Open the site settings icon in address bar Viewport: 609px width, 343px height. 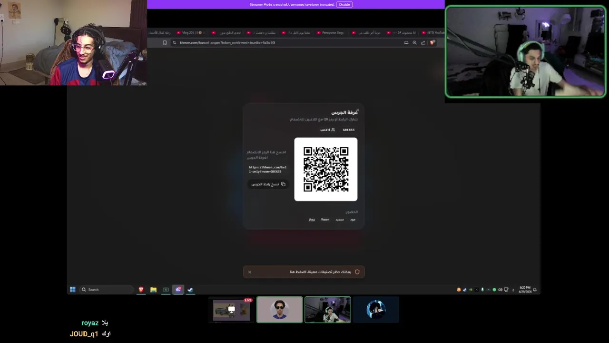174,43
